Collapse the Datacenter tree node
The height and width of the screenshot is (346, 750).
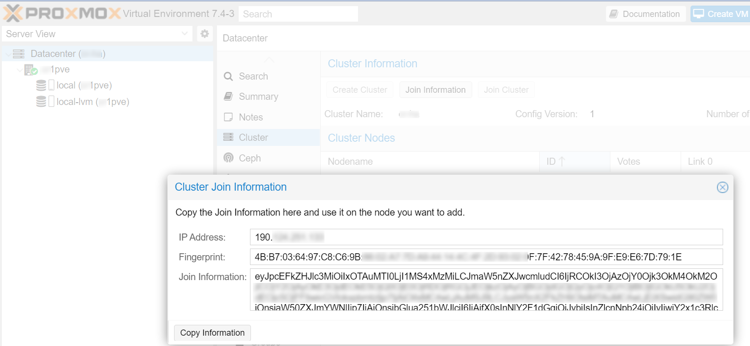click(x=8, y=54)
